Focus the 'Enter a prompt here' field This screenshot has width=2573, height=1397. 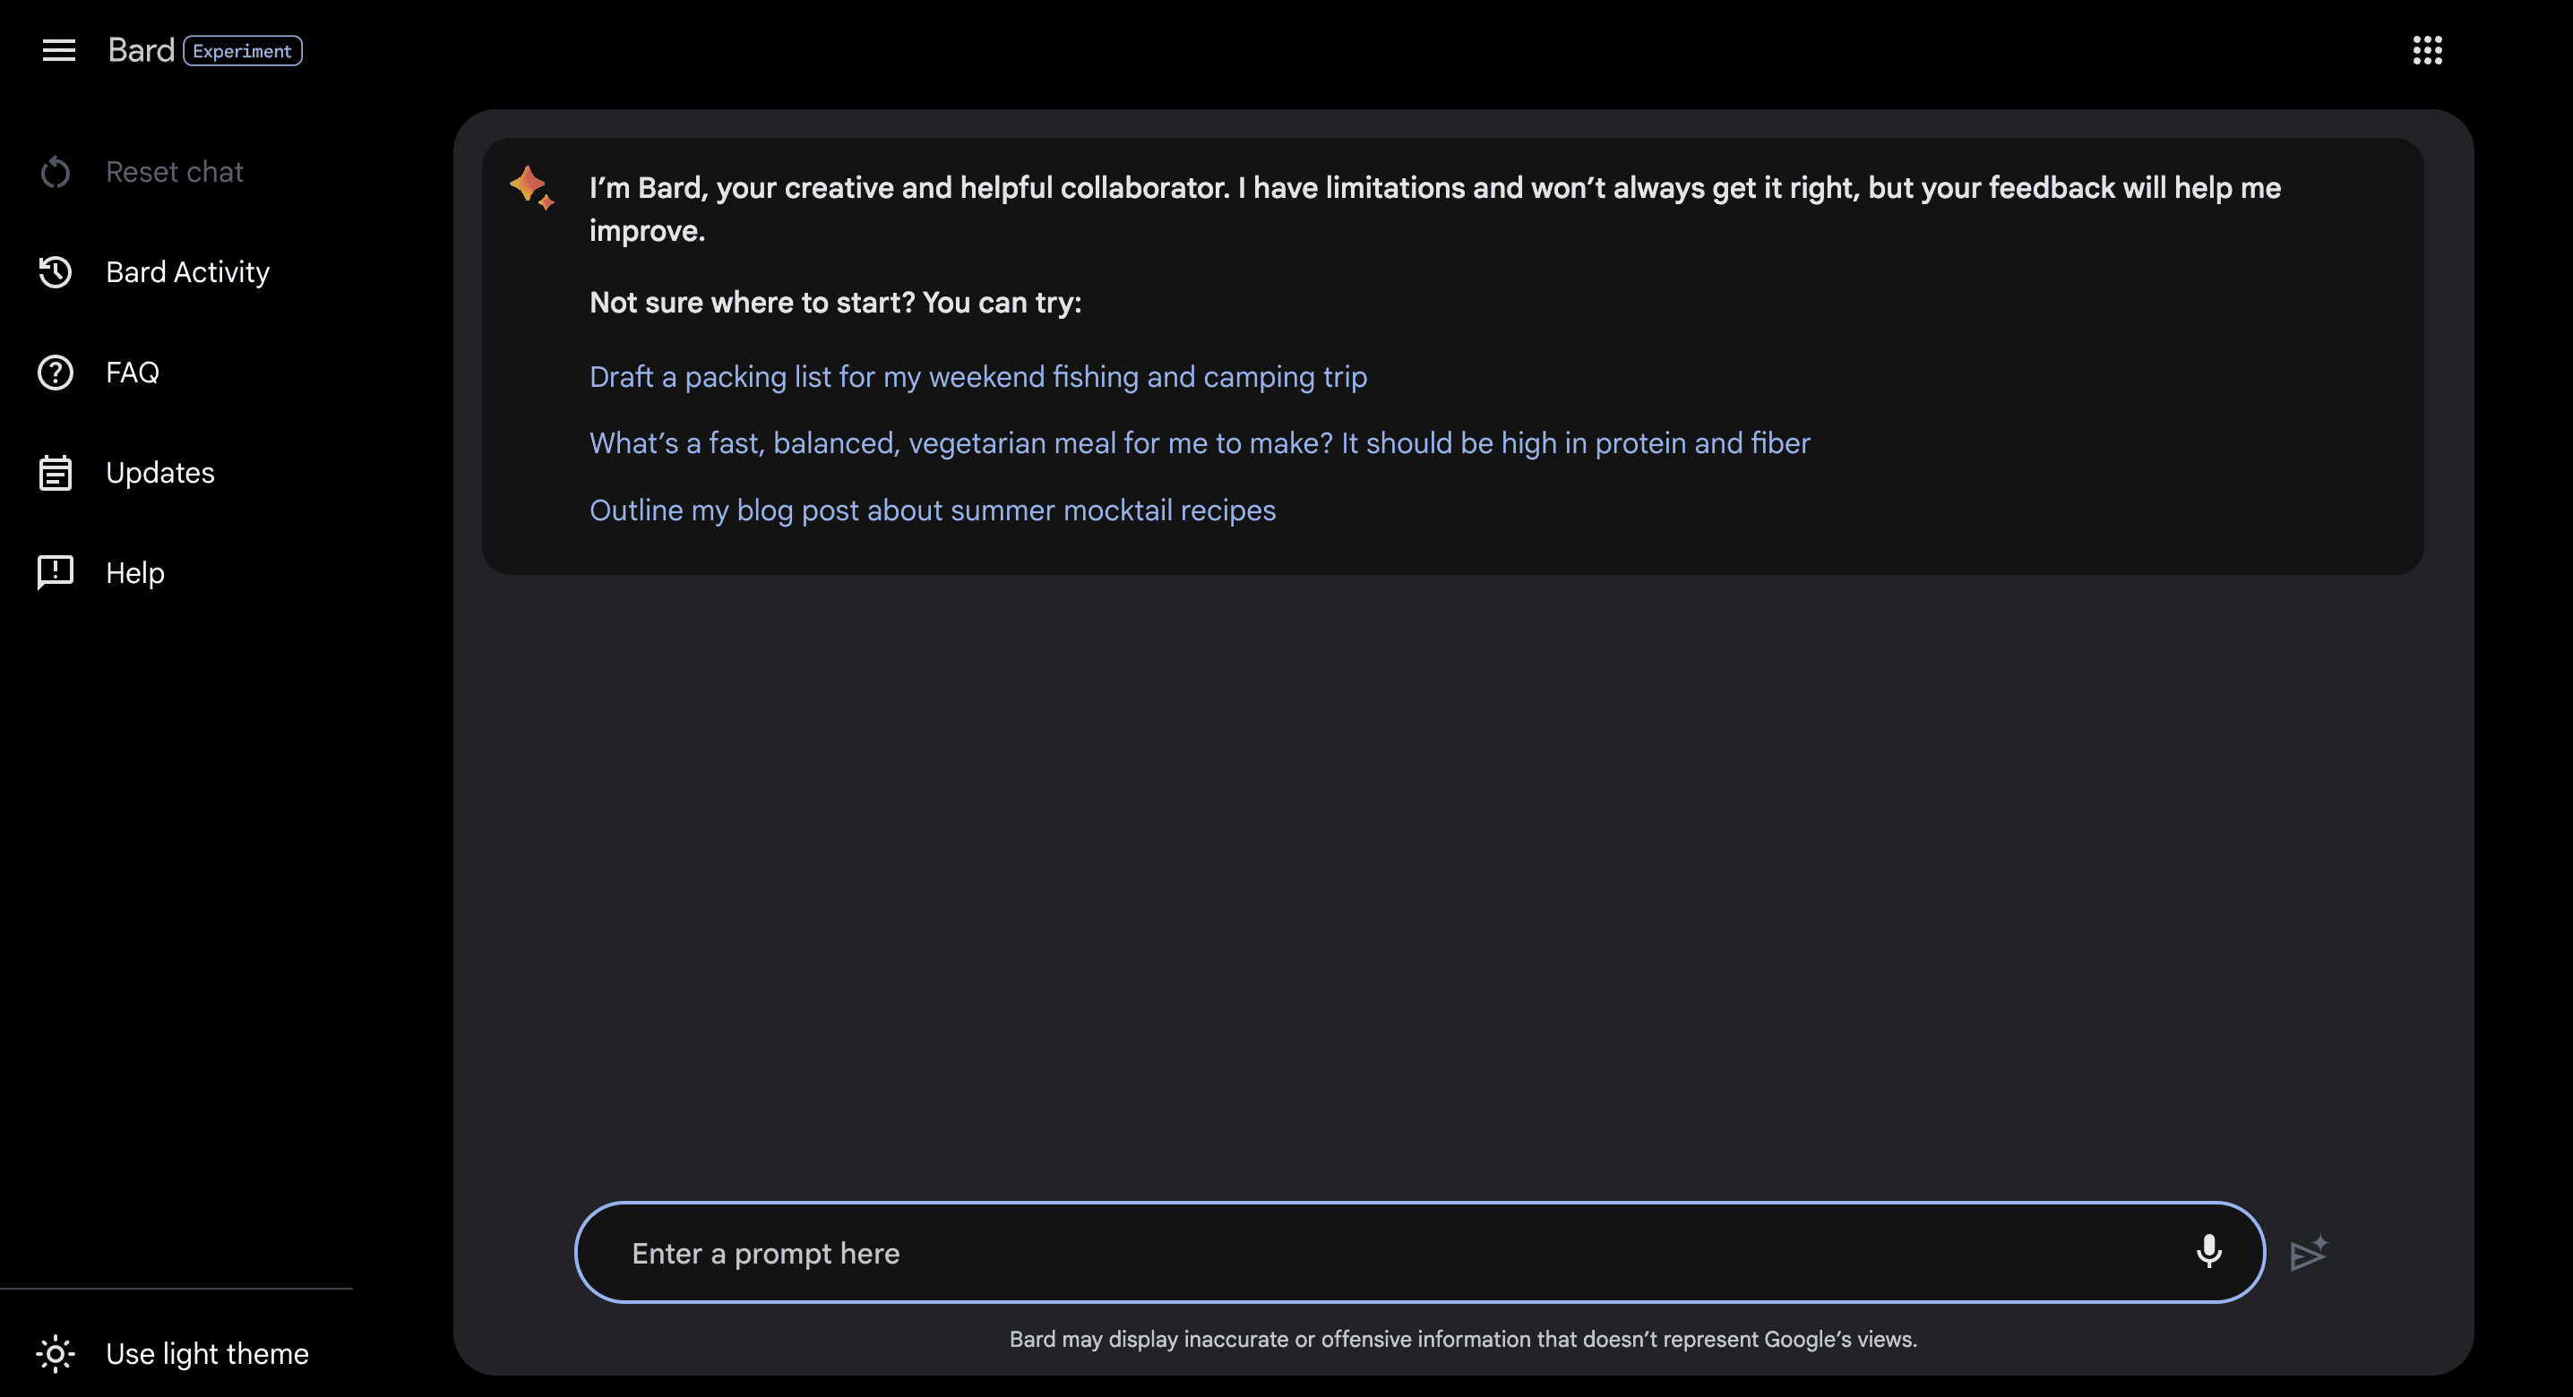coord(1398,1252)
